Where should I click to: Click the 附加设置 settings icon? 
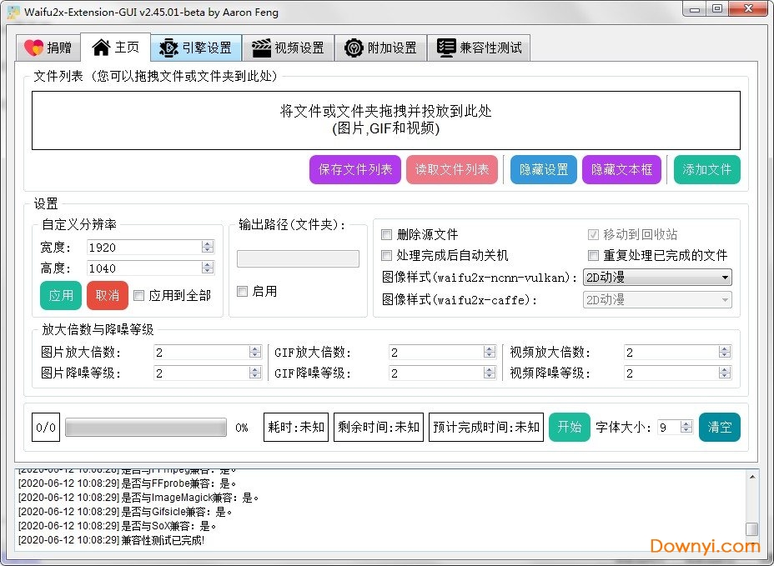click(354, 48)
